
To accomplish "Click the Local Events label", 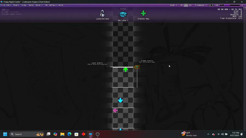I will (97, 64).
